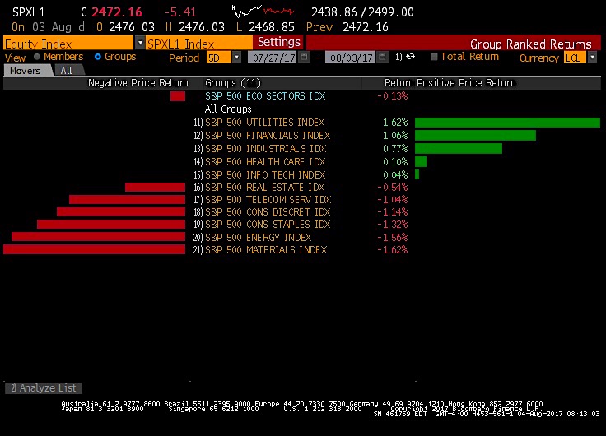Expand the Equity Index dropdown arrow
The height and width of the screenshot is (436, 606).
[140, 43]
